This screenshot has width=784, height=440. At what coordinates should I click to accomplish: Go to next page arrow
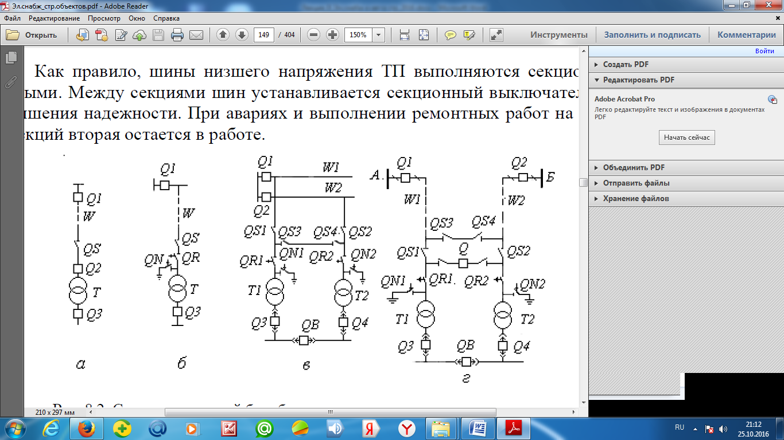click(242, 35)
